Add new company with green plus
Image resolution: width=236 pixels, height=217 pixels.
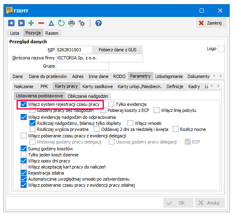coord(31,23)
